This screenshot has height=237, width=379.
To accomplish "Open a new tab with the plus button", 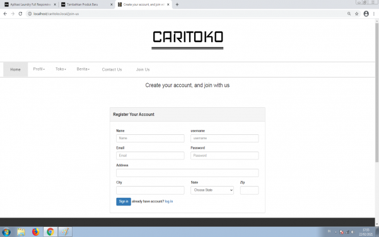I will point(177,4).
